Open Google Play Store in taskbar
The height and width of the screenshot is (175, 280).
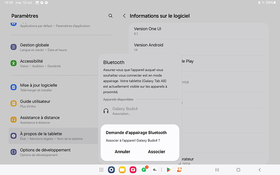pyautogui.click(x=169, y=170)
